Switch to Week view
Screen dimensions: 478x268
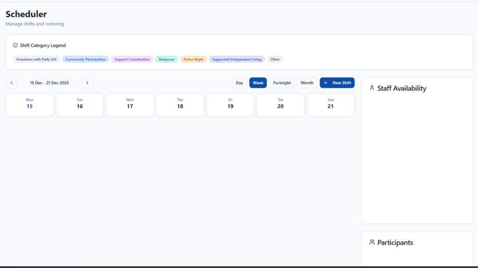click(258, 83)
